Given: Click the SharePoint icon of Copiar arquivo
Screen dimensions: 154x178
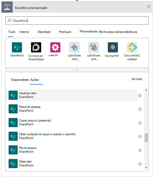Looking at the screenshot, I should pyautogui.click(x=13, y=123).
